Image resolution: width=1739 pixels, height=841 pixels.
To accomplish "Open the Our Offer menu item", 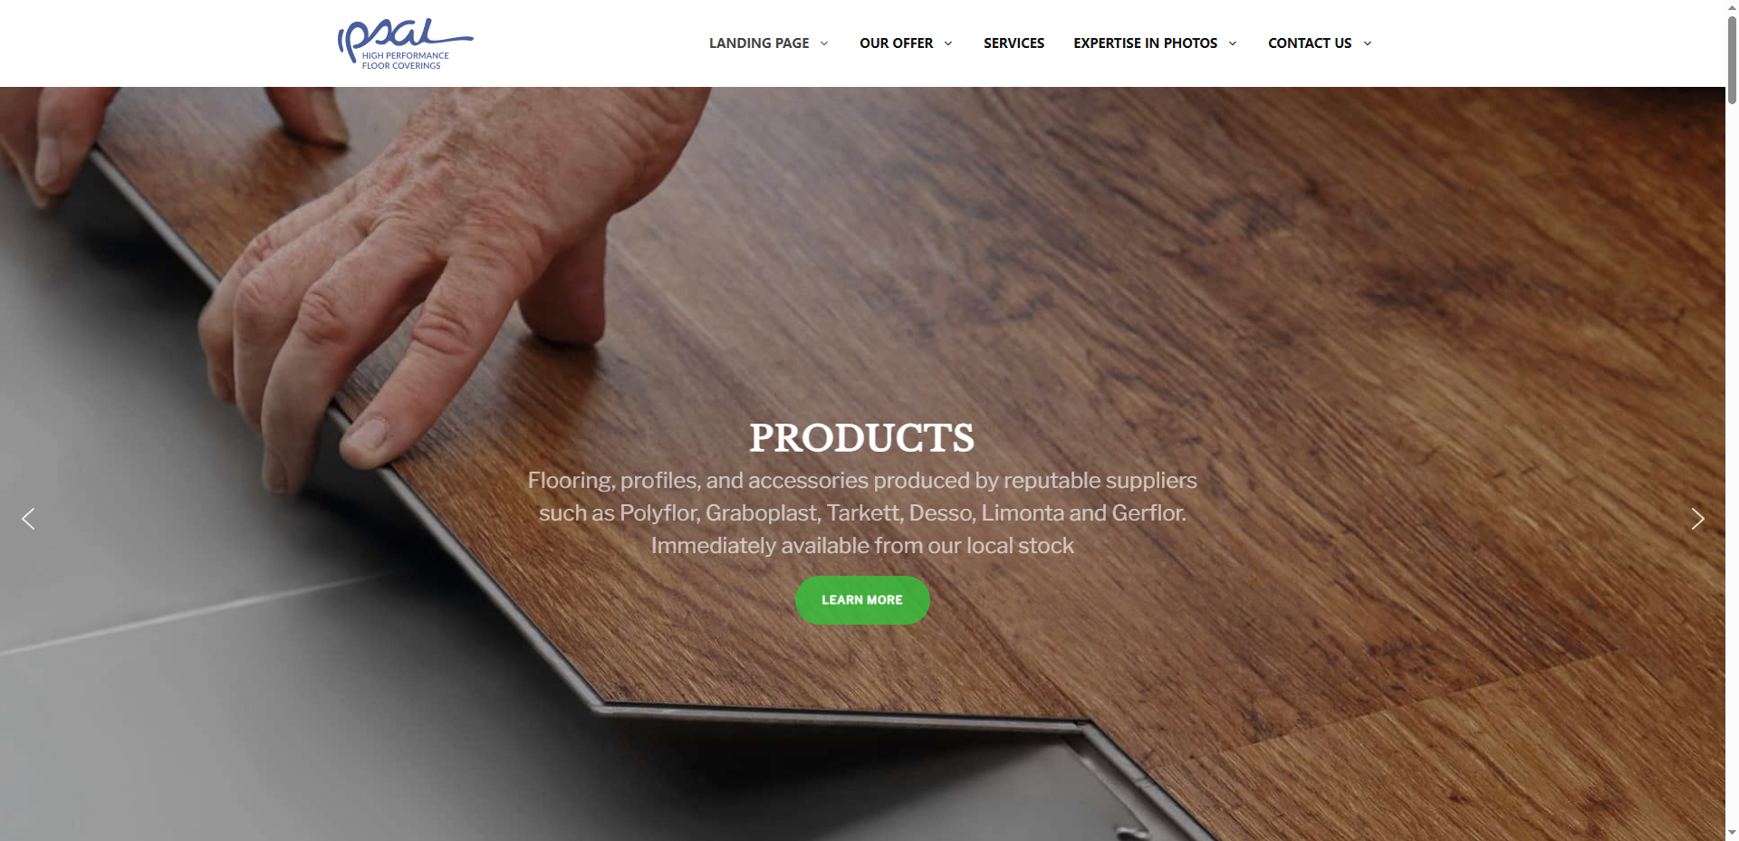I will click(896, 43).
